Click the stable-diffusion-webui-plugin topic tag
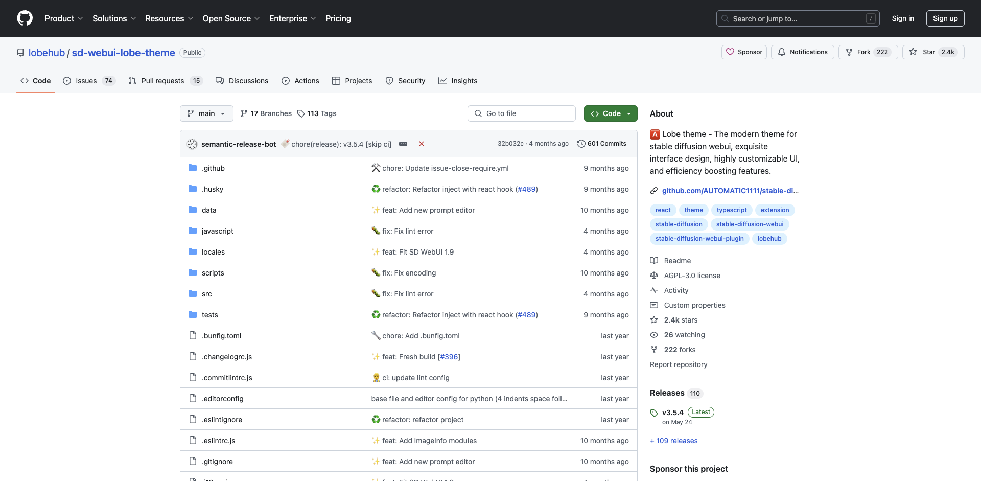Image resolution: width=981 pixels, height=481 pixels. pos(699,239)
